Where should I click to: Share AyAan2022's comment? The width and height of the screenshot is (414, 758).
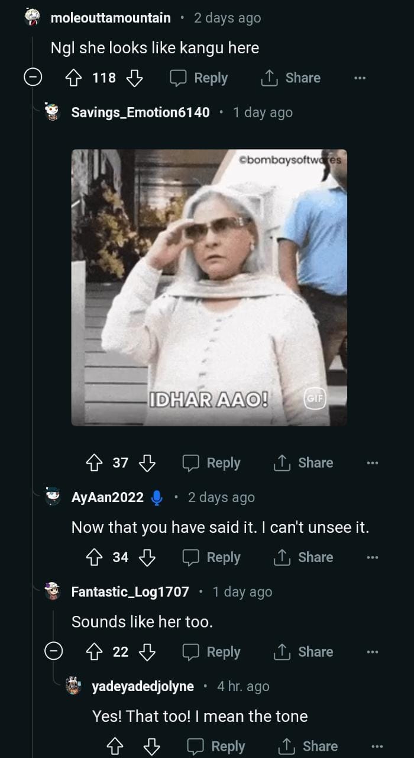[x=303, y=557]
